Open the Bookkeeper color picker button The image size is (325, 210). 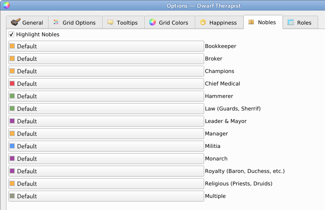[x=106, y=46]
